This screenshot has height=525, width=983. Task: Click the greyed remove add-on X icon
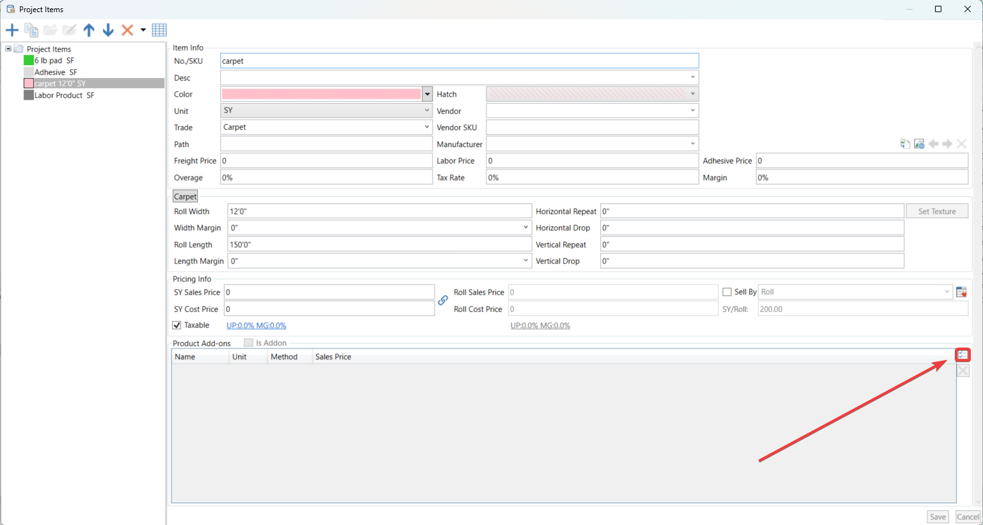[963, 370]
